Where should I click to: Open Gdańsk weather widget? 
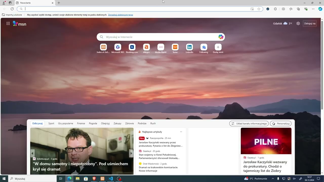[x=282, y=24]
